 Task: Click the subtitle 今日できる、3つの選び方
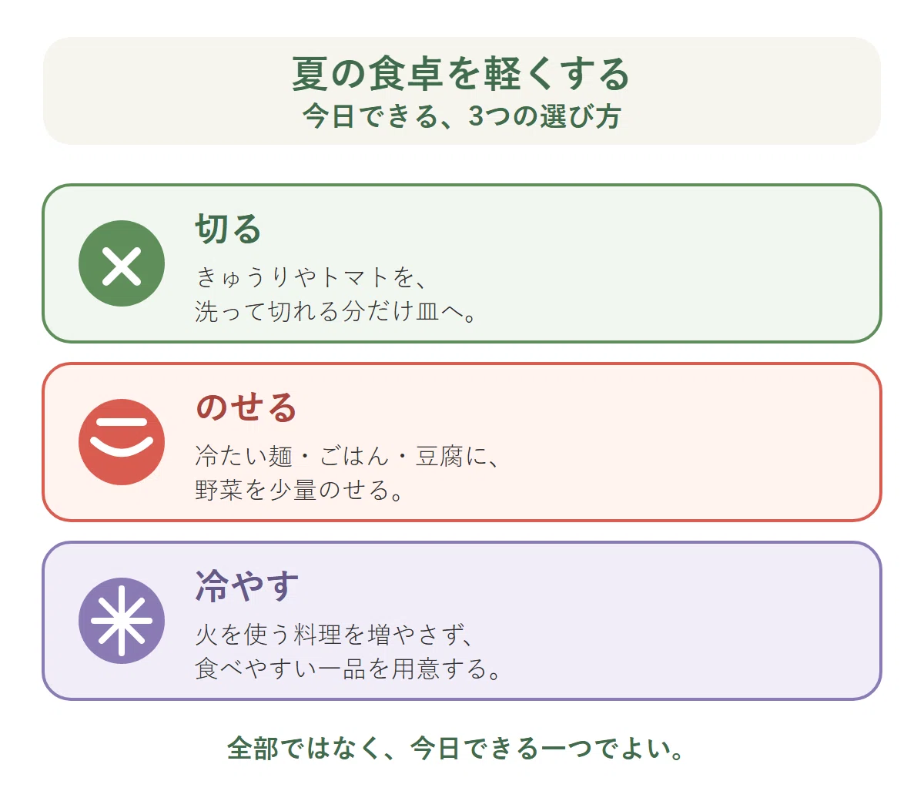click(x=461, y=116)
